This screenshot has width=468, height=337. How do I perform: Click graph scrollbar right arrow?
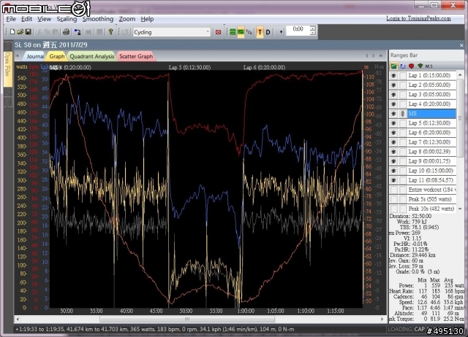point(382,319)
